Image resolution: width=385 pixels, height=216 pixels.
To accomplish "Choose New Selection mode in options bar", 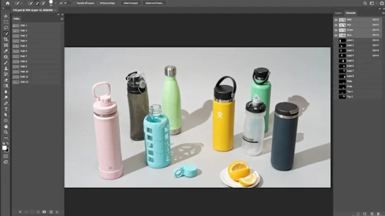I will coord(30,3).
